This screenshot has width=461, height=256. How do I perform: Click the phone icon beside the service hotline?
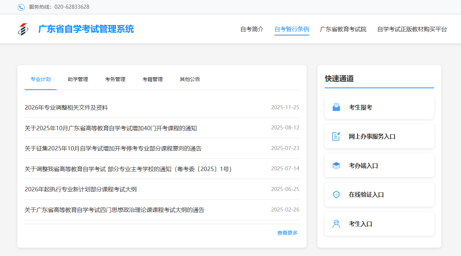pos(21,7)
